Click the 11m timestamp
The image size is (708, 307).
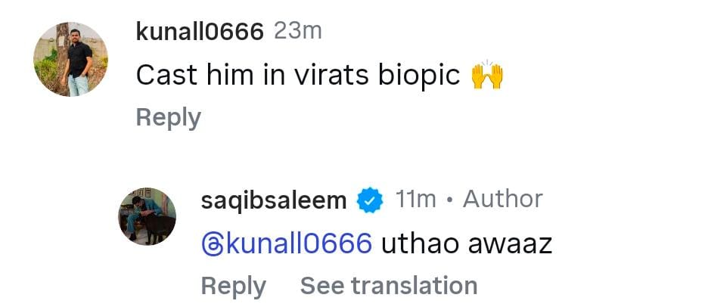coord(415,199)
